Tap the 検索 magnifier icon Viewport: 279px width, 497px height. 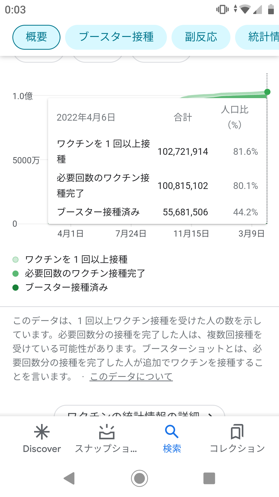[x=172, y=432]
